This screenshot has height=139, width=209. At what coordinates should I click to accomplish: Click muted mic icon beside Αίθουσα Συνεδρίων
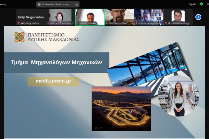pos(48,23)
